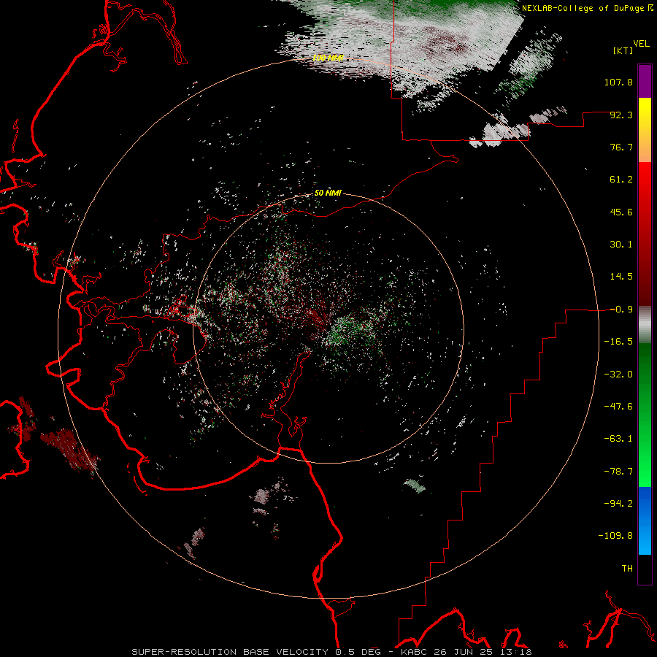The width and height of the screenshot is (657, 657).
Task: Click the [KT] units label
Action: pos(623,50)
